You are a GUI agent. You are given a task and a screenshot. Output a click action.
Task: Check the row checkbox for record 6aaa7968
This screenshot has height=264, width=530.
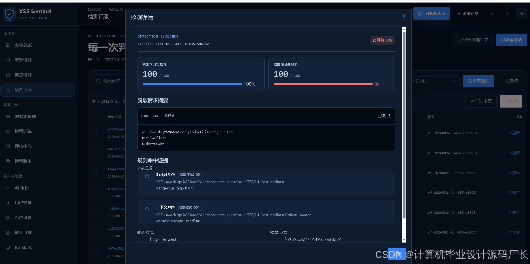[x=95, y=173]
